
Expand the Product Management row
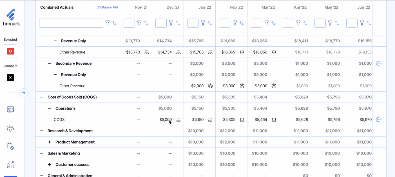(x=50, y=142)
